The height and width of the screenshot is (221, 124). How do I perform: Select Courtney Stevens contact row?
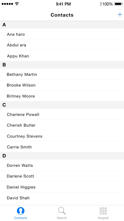62,136
